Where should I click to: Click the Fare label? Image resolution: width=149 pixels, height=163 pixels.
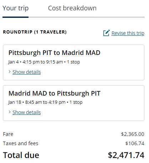coord(8,134)
